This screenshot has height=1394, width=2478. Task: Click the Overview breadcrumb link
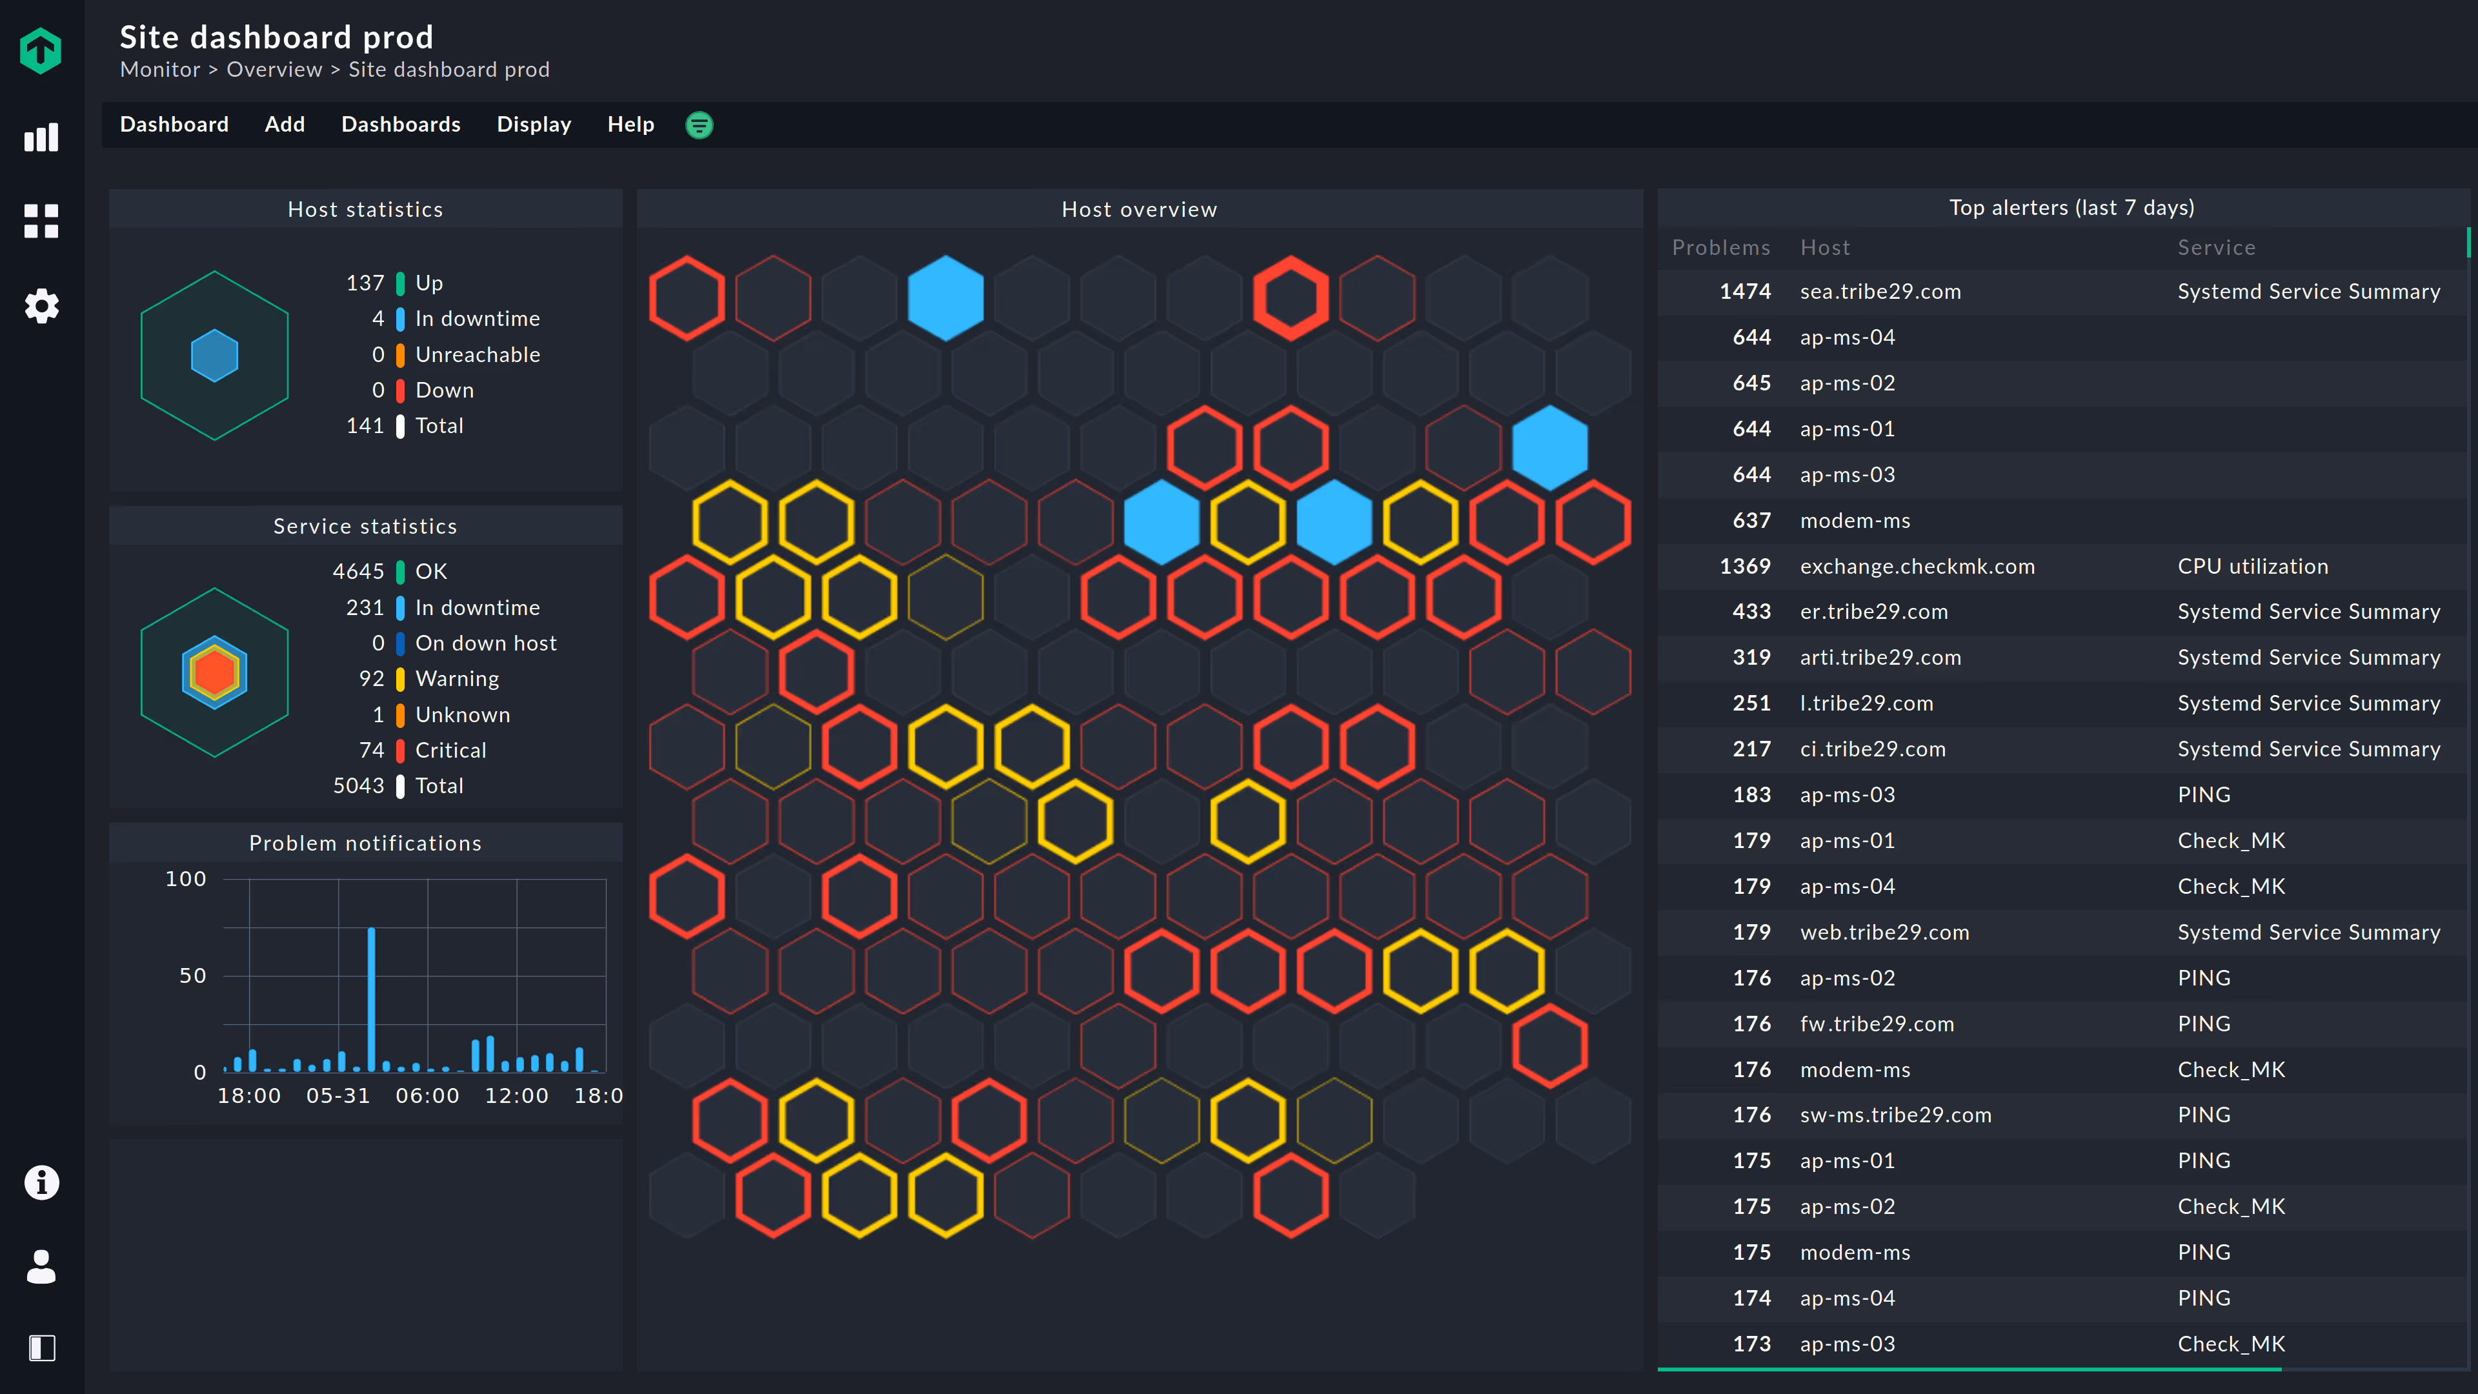pos(274,70)
